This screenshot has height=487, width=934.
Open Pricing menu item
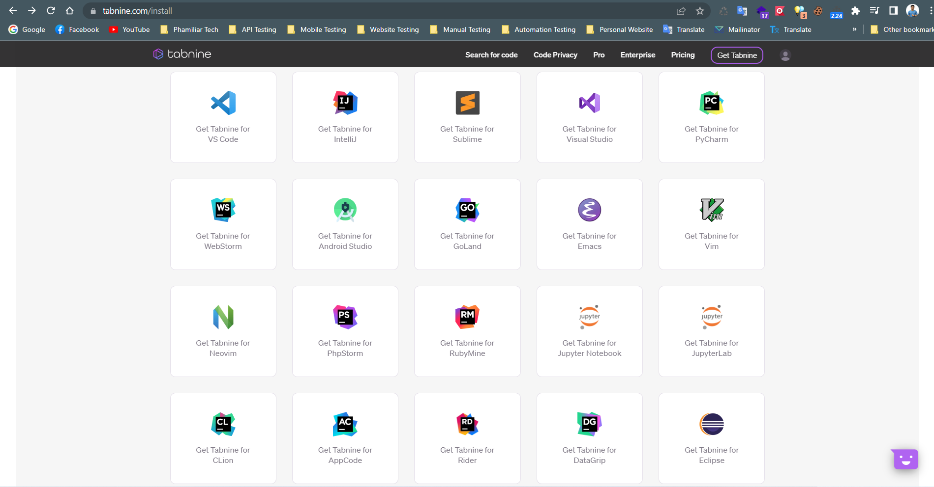pyautogui.click(x=683, y=55)
